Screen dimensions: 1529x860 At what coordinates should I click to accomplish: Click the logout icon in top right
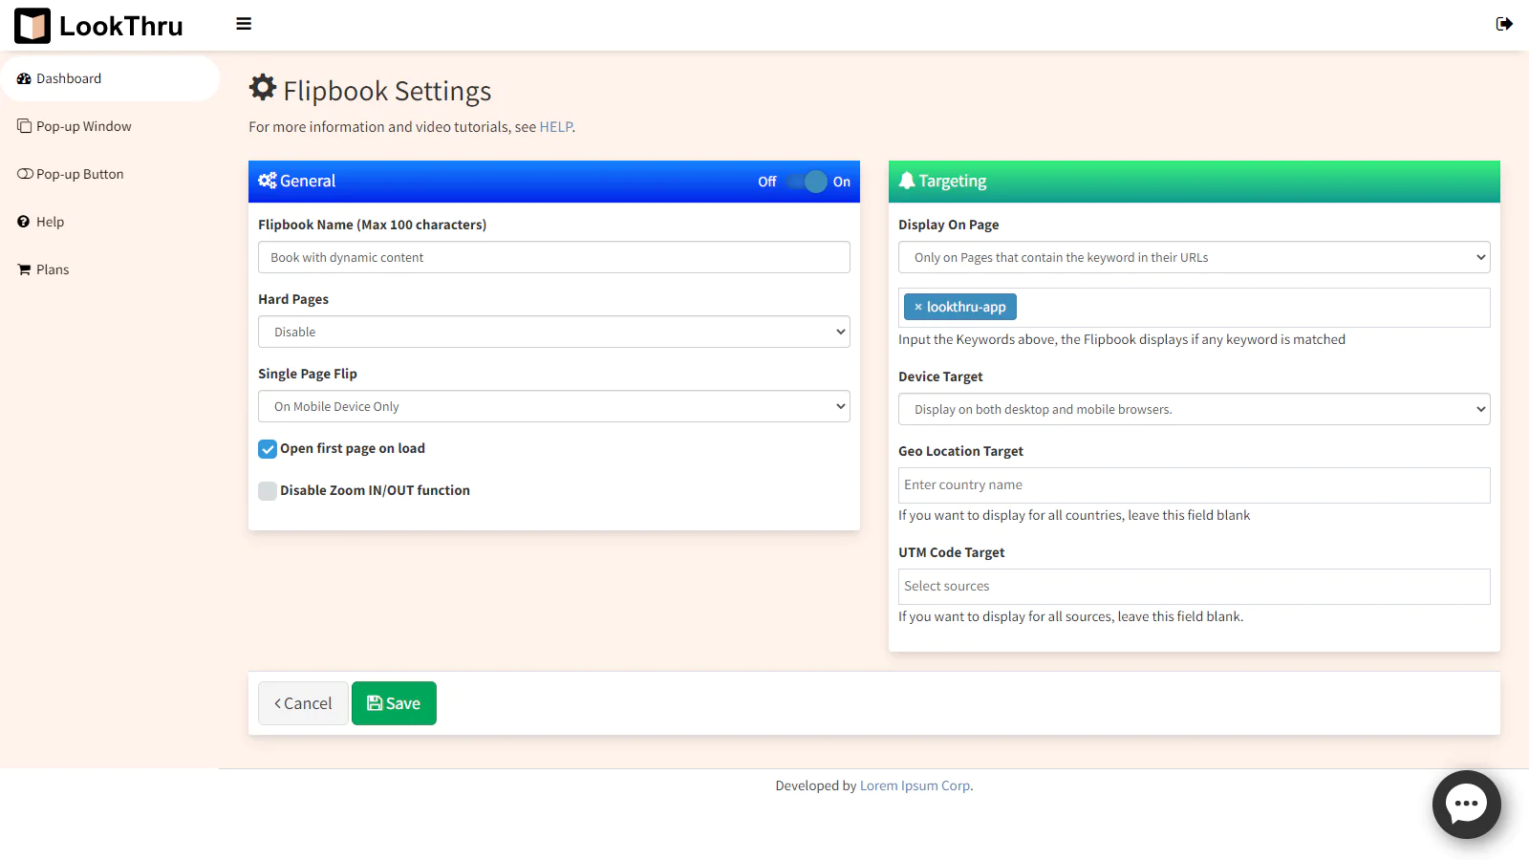[x=1504, y=24]
